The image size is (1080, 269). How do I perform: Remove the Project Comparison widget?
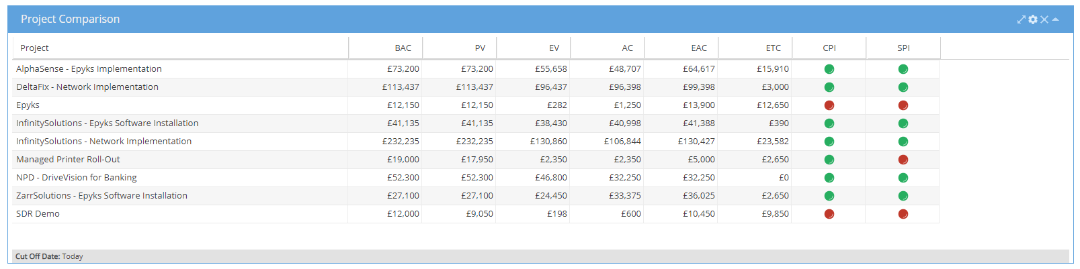[1044, 19]
